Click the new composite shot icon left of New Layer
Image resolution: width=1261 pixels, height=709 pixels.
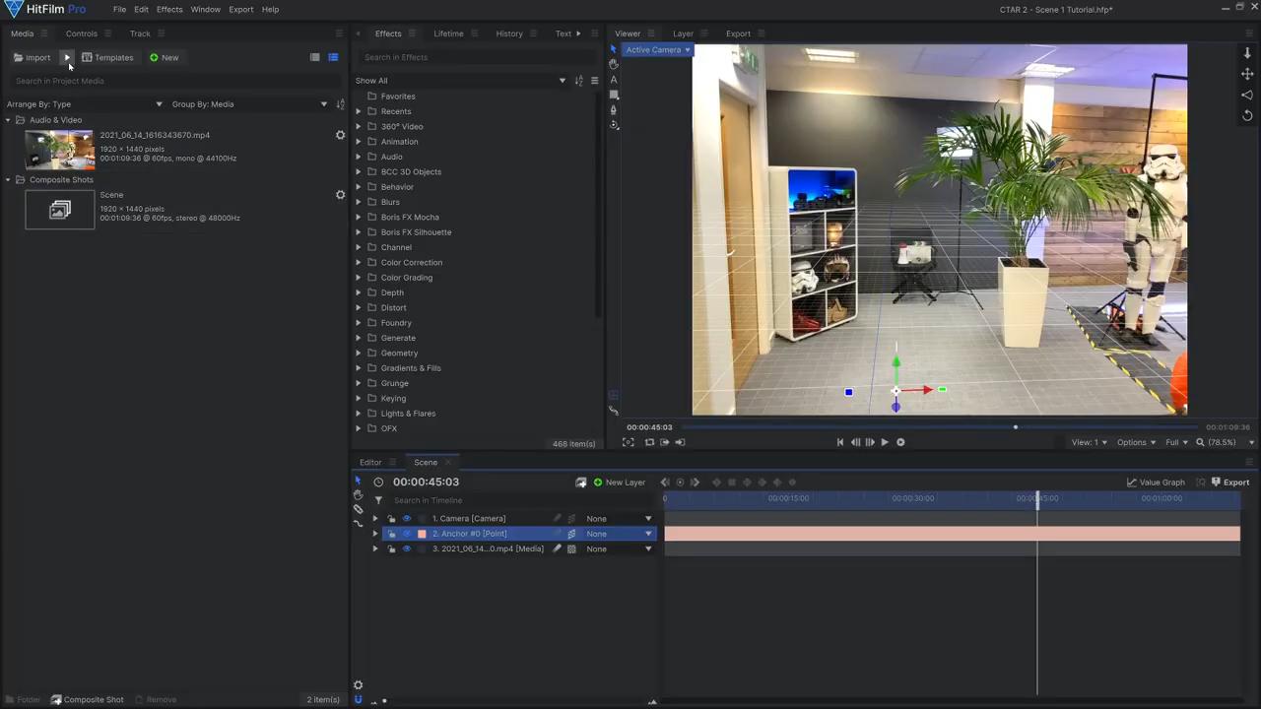(581, 483)
